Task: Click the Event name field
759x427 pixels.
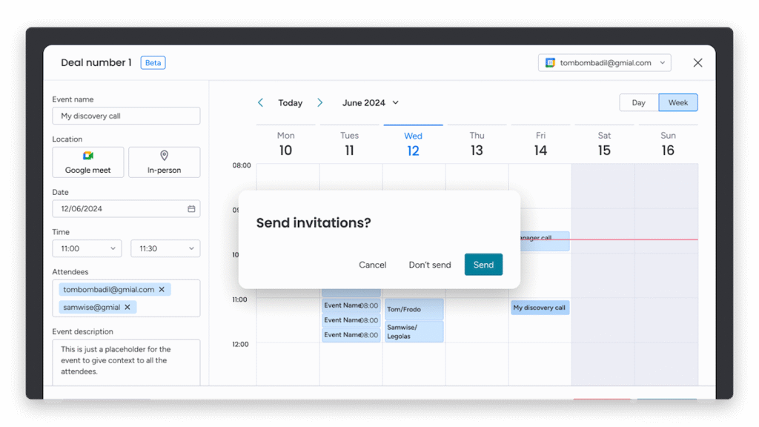Action: (x=126, y=116)
